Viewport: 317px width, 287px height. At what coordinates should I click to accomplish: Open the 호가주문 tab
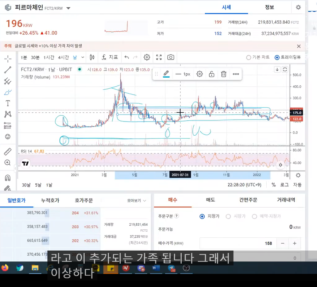point(84,200)
